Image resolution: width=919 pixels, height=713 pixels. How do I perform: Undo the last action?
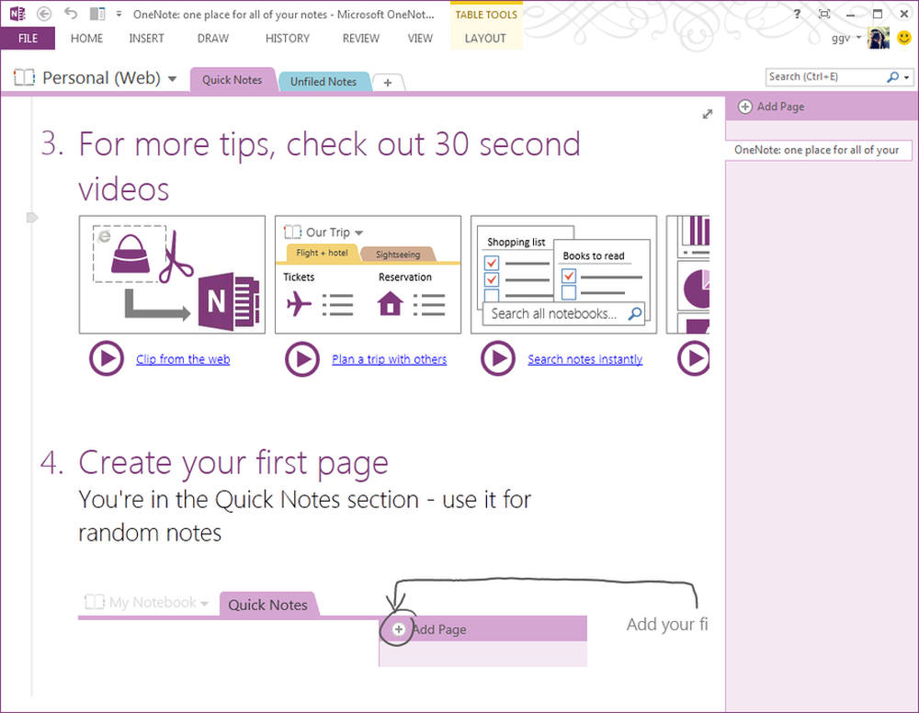[71, 14]
